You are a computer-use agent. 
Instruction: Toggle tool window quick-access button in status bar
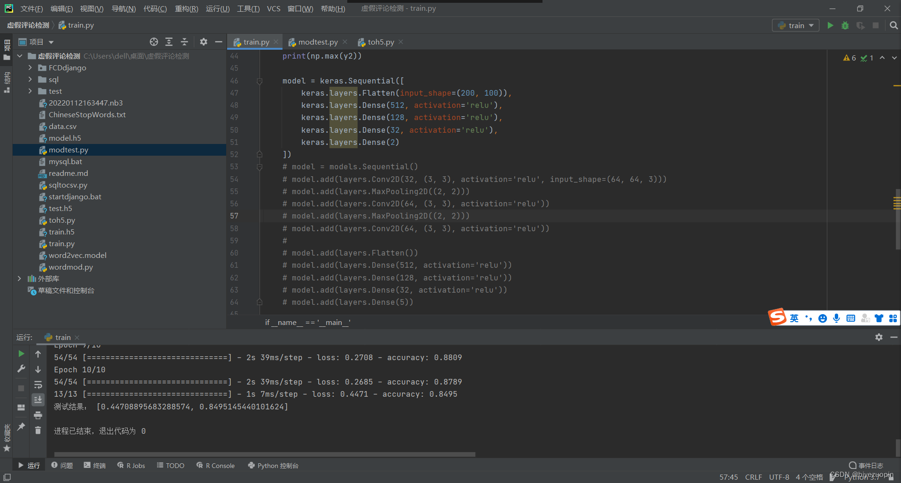(7, 477)
